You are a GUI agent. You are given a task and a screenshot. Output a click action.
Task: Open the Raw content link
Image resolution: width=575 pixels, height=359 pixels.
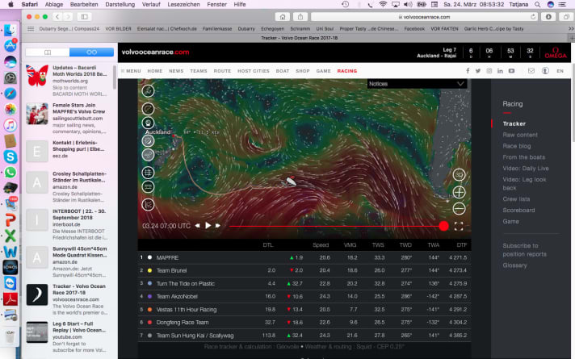pos(520,135)
